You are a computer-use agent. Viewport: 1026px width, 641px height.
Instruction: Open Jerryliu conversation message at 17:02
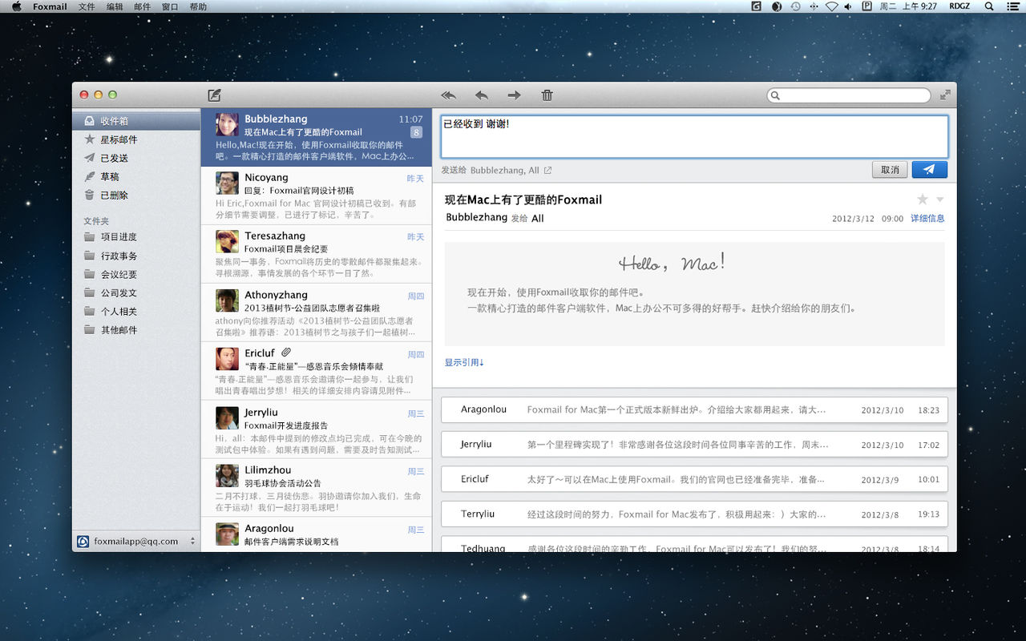tap(694, 444)
